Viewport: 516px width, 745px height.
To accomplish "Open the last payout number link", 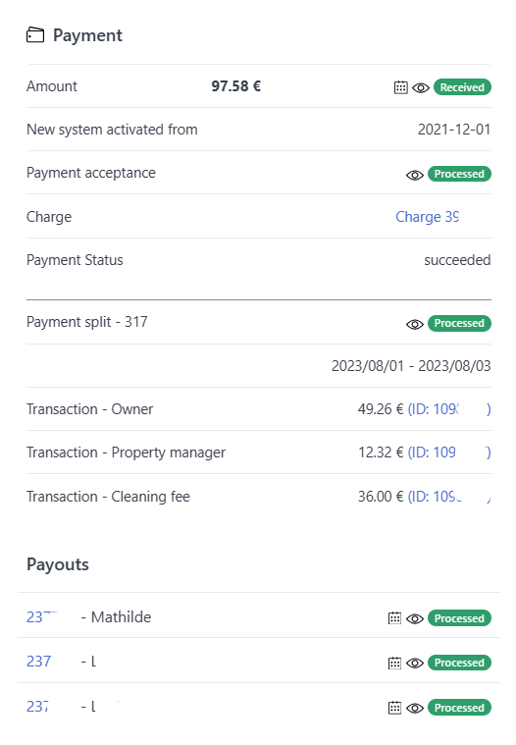I will [37, 707].
